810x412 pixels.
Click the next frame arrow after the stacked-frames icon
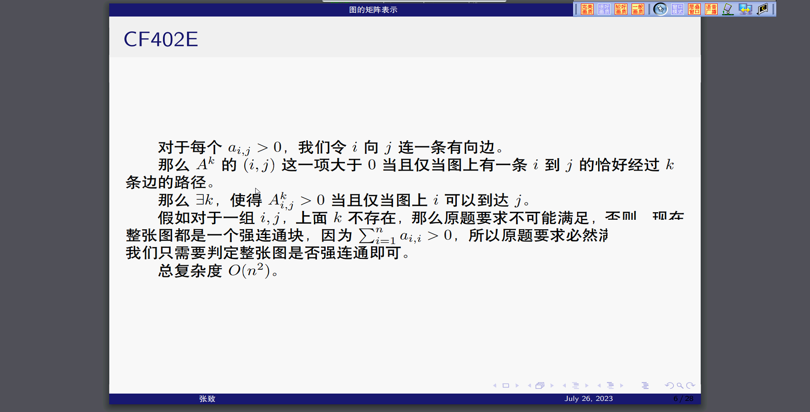(552, 386)
